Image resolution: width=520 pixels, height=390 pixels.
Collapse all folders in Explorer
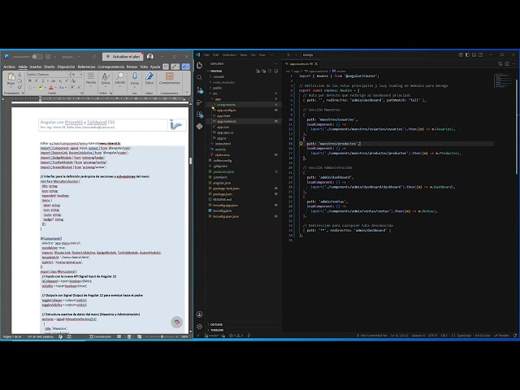click(275, 71)
